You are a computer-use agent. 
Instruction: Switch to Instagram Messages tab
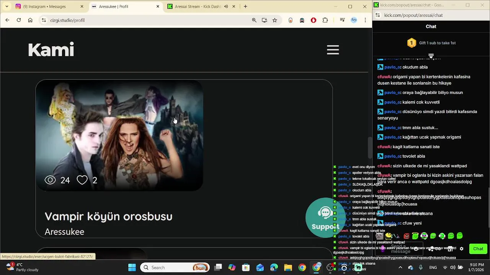(49, 6)
